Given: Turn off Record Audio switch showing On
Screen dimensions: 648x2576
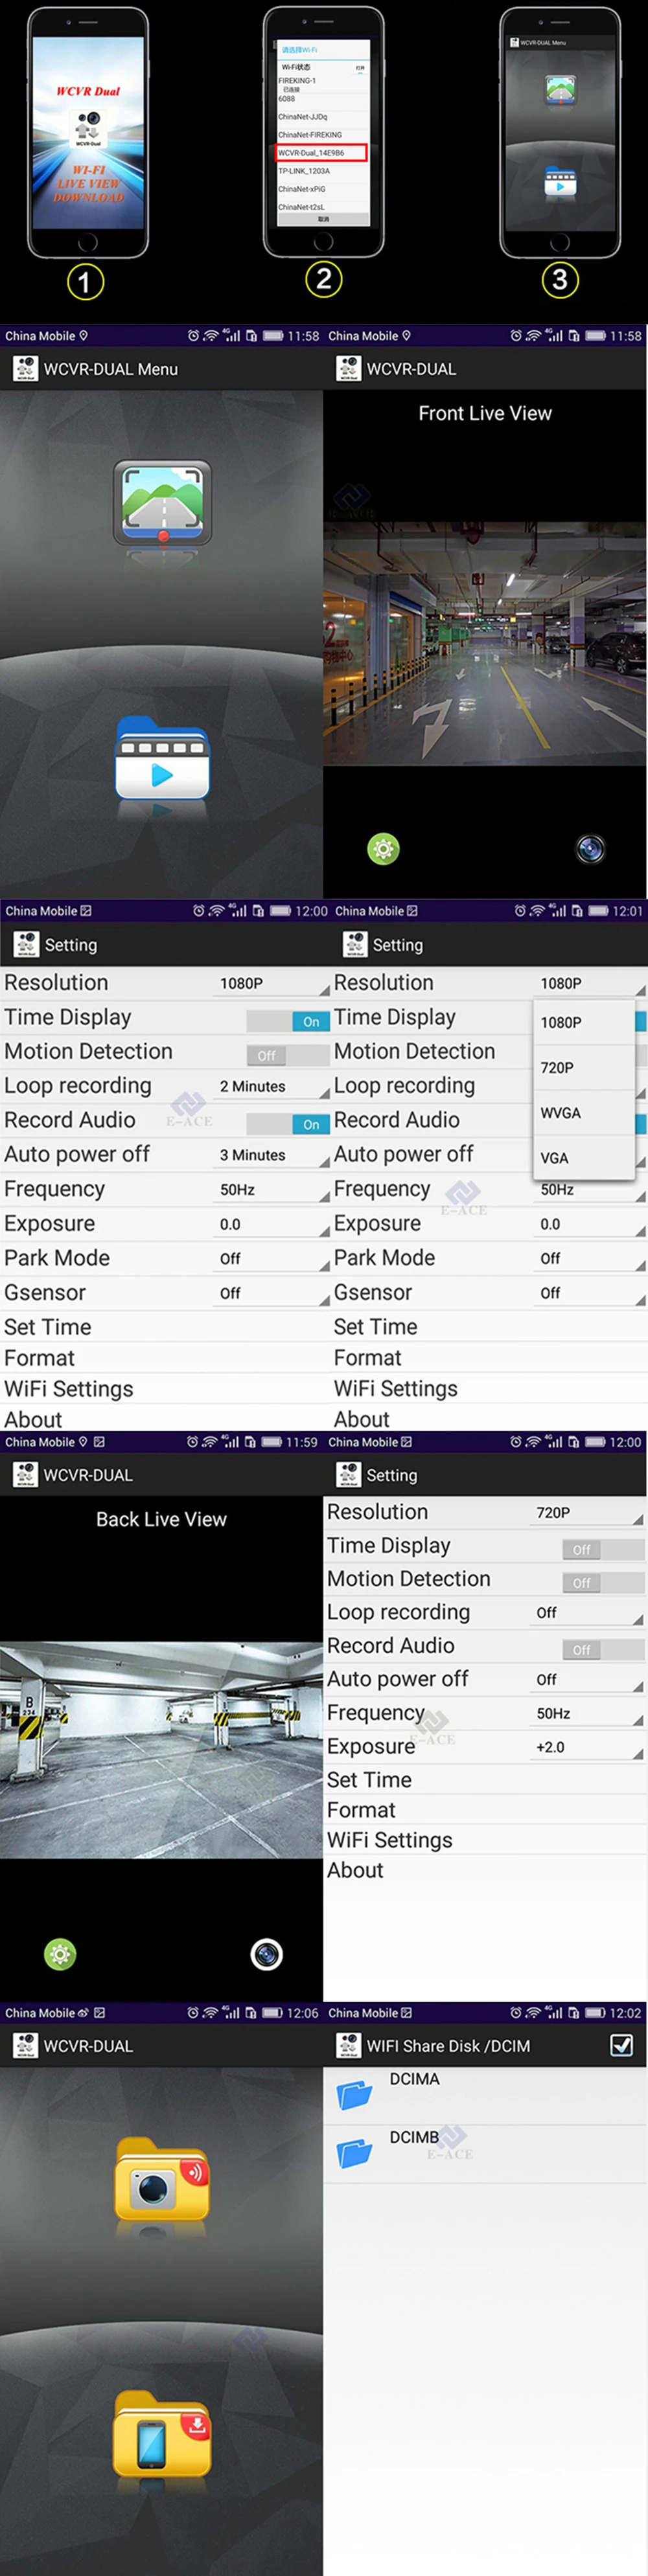Looking at the screenshot, I should coord(288,1124).
